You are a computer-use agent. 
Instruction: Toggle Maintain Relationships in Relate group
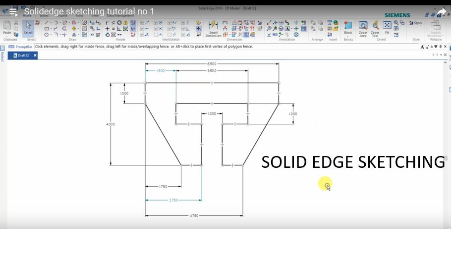[133, 22]
